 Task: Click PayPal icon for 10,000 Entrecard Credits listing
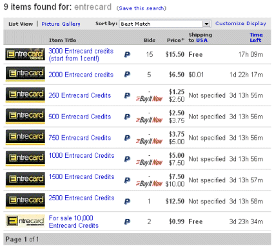click(x=127, y=222)
